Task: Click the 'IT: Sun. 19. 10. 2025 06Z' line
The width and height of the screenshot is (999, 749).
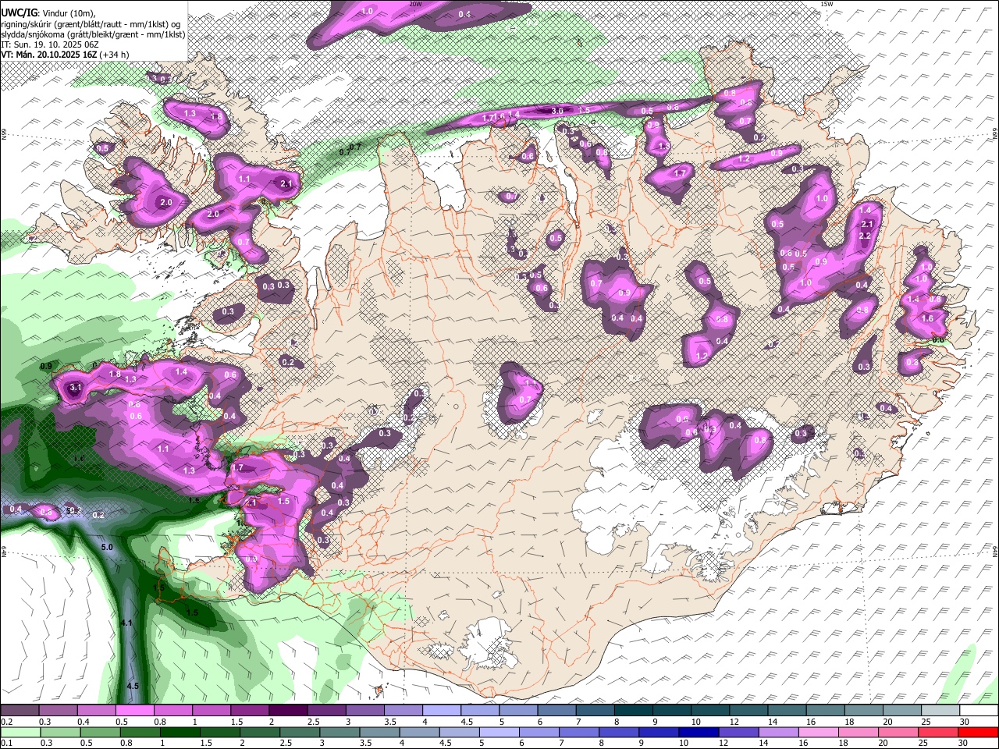Action: (50, 44)
